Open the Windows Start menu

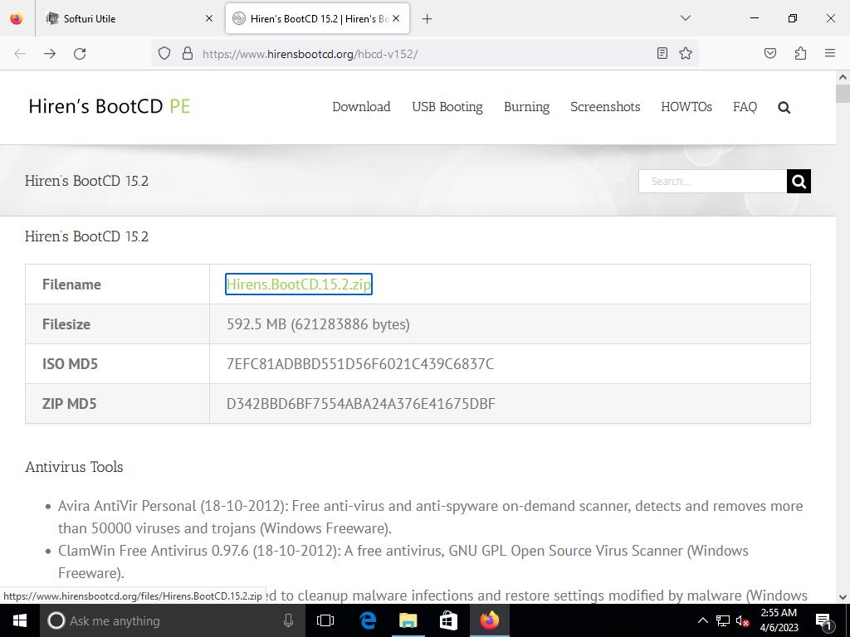pyautogui.click(x=19, y=620)
